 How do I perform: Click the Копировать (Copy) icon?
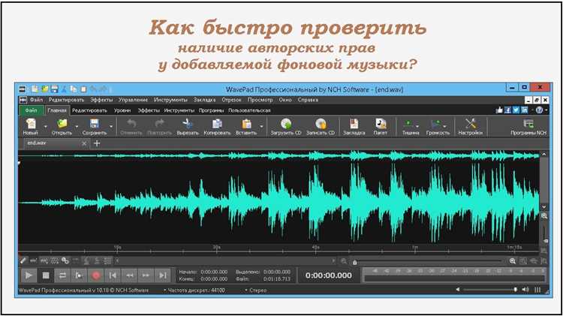pyautogui.click(x=217, y=124)
